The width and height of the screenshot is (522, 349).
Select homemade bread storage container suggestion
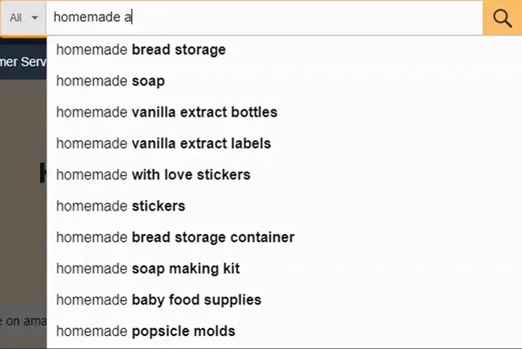(x=176, y=238)
